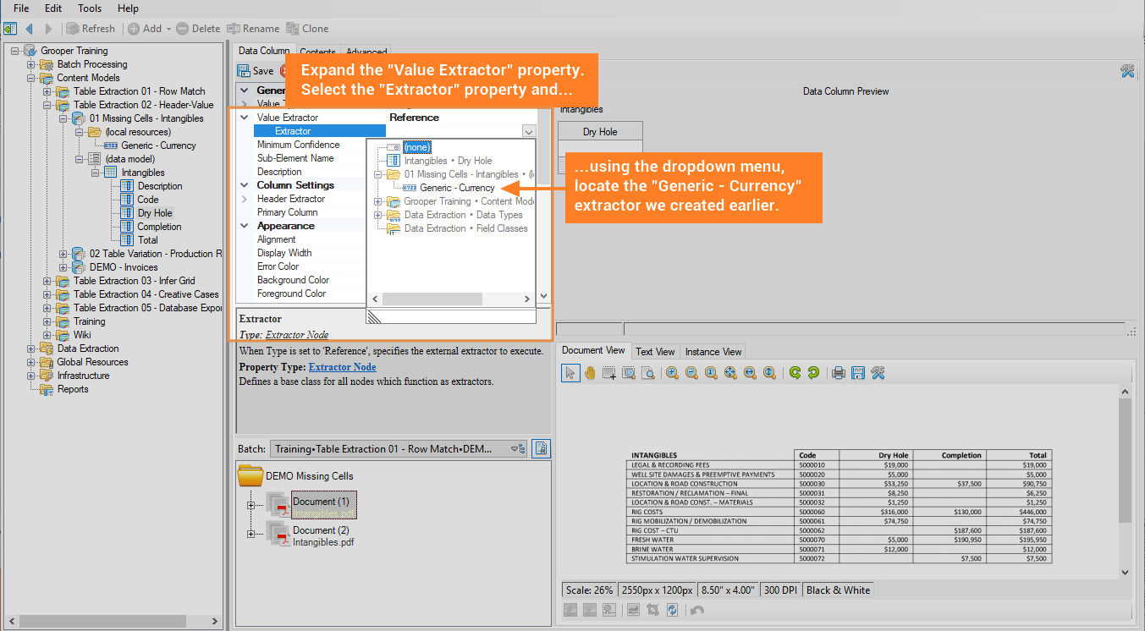Switch to the Text View tab
1145x631 pixels.
pyautogui.click(x=655, y=352)
